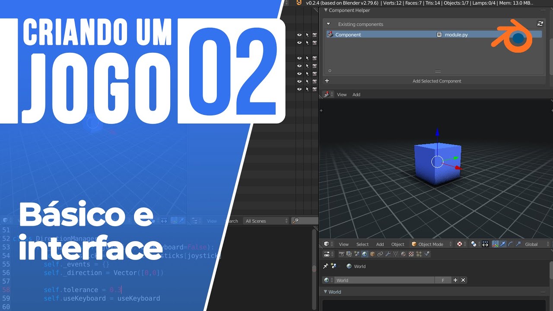Image resolution: width=553 pixels, height=311 pixels.
Task: Open the Texture properties tab (checkerboard)
Action: coord(411,254)
